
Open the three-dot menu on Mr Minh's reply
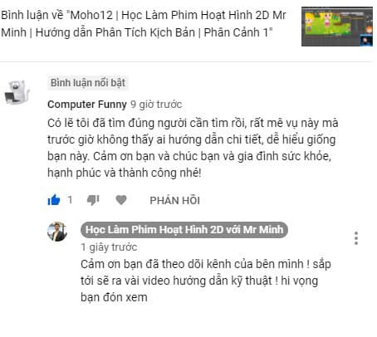356,238
